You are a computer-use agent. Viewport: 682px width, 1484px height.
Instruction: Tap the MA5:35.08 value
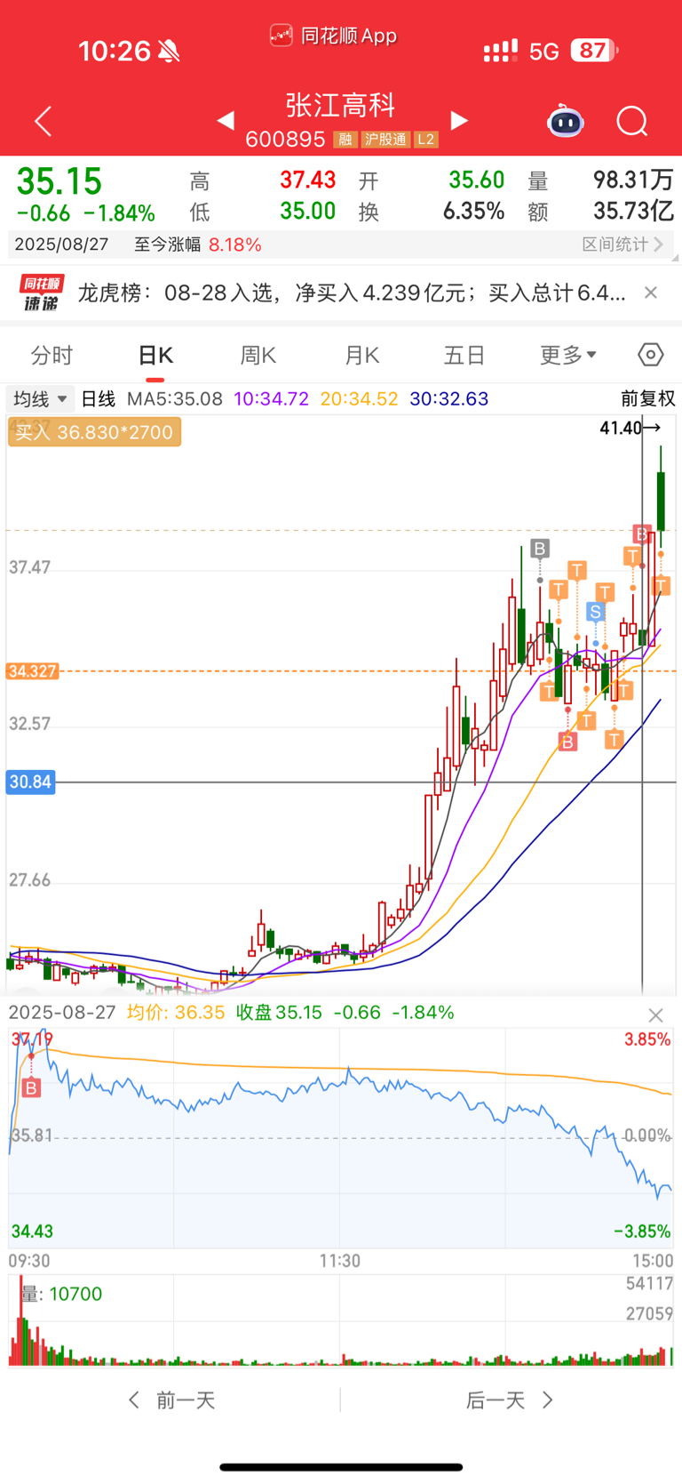pos(175,399)
